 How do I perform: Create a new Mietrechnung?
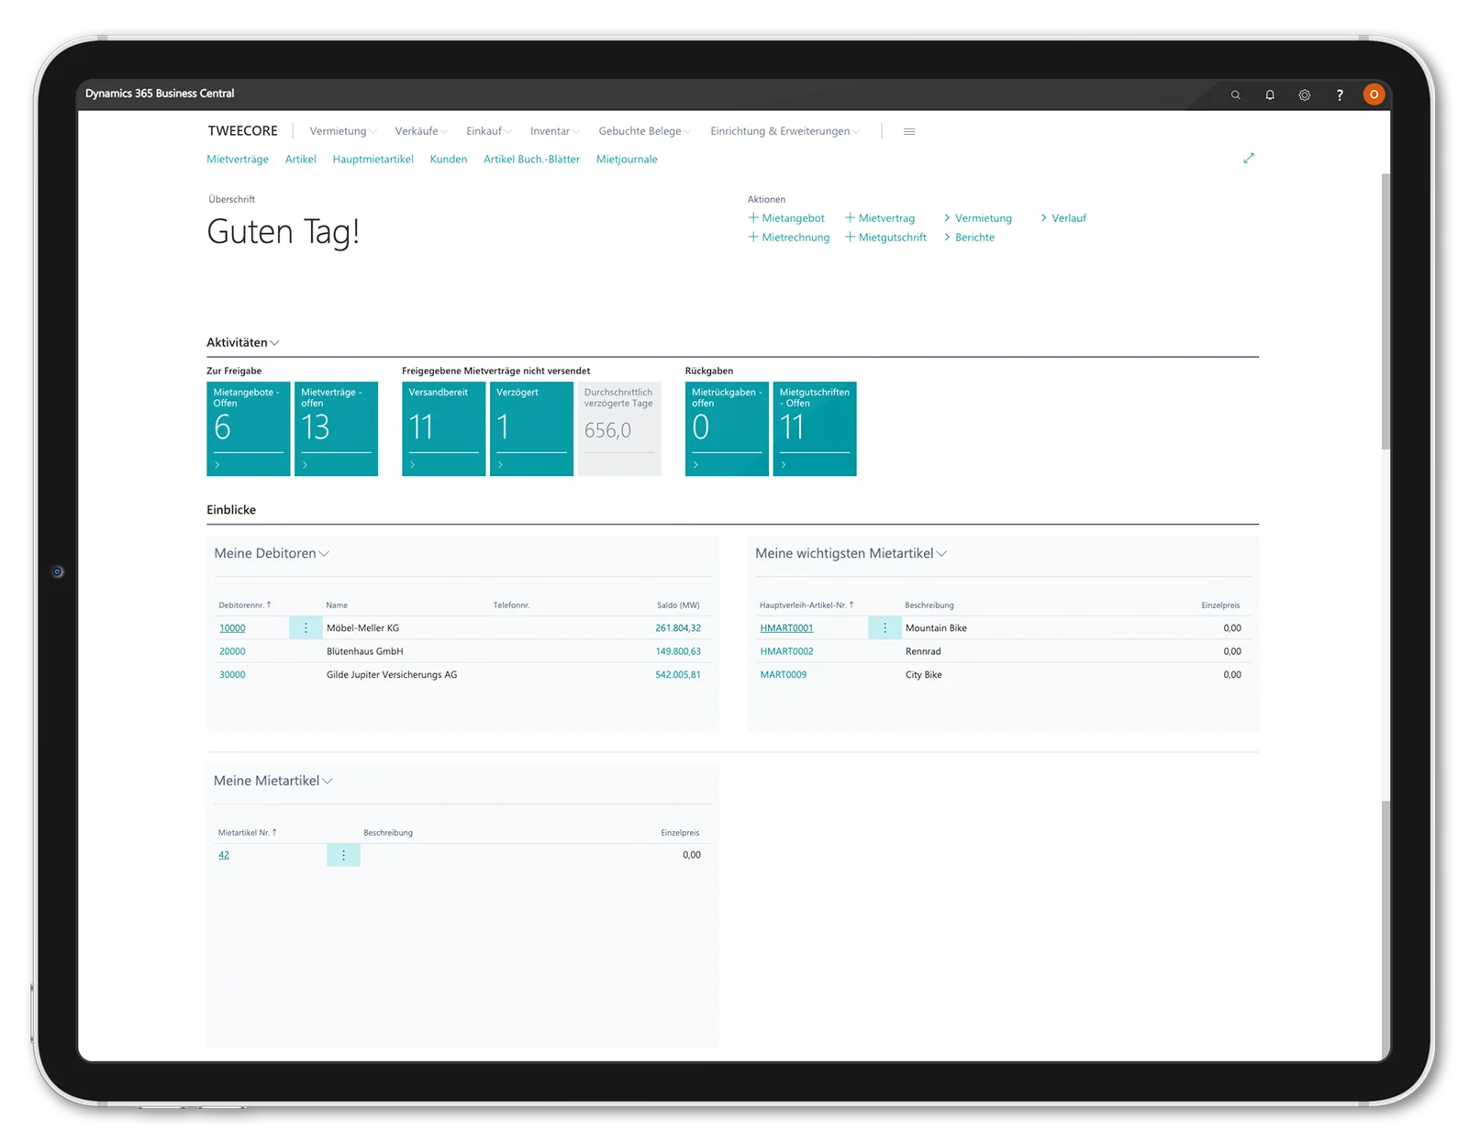789,238
